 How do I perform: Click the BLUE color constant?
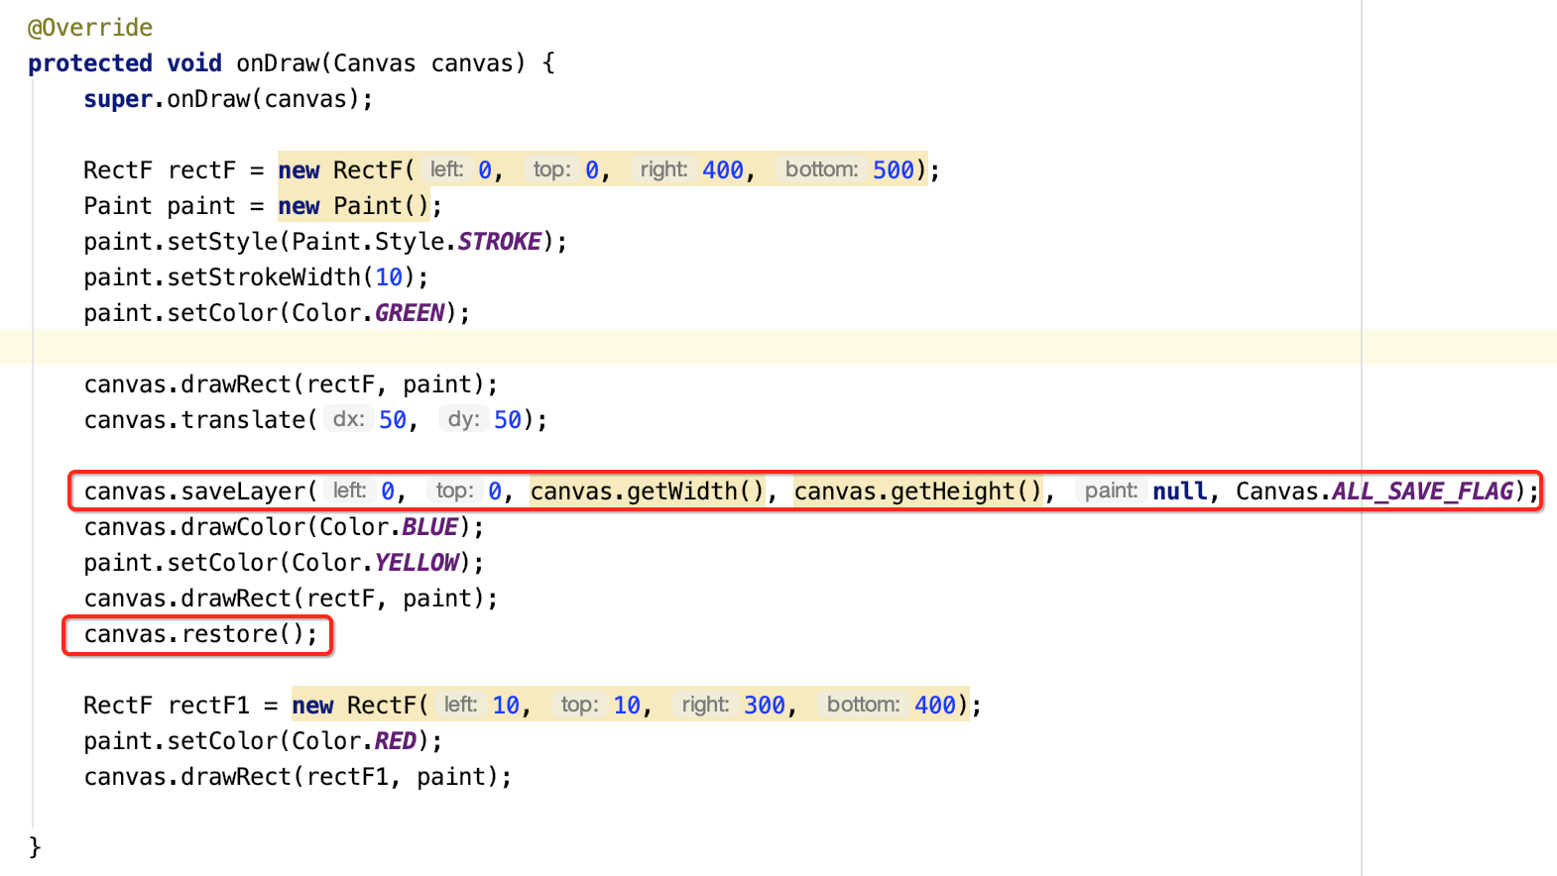click(x=429, y=527)
